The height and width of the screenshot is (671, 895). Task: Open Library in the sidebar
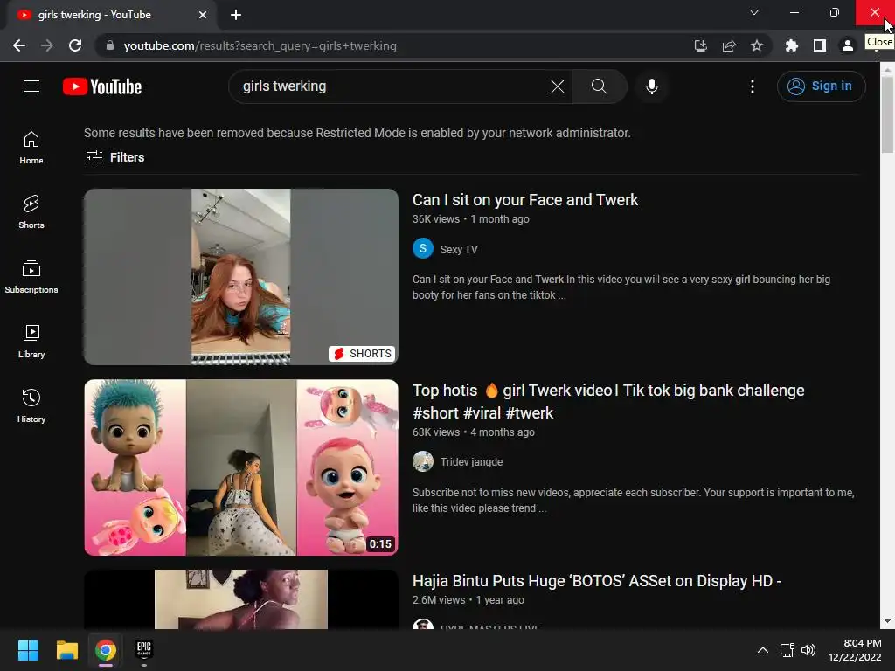[x=31, y=342]
